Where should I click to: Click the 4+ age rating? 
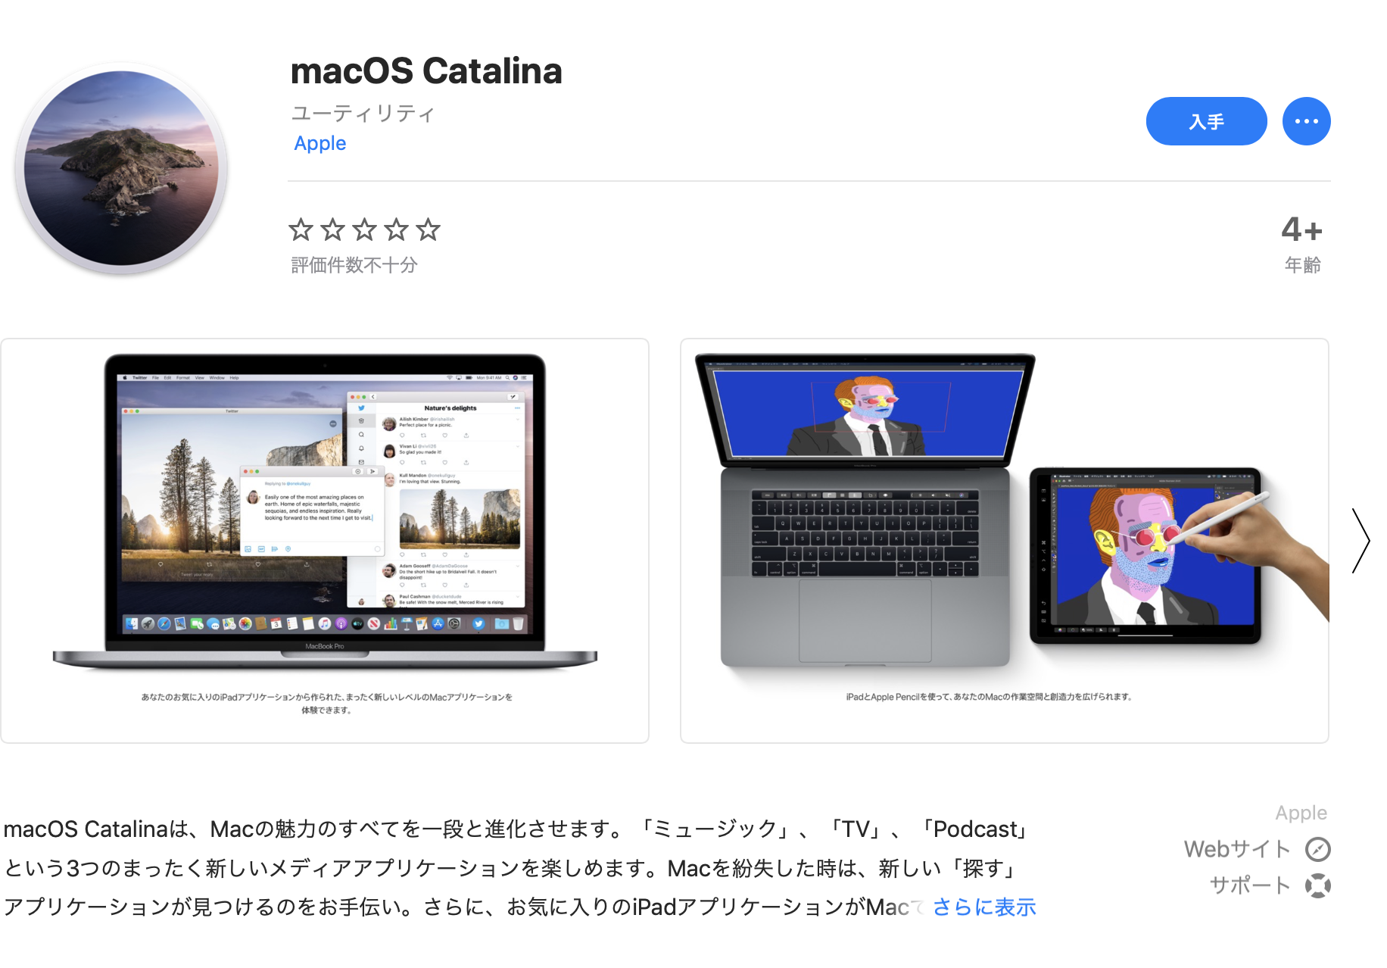tap(1301, 230)
